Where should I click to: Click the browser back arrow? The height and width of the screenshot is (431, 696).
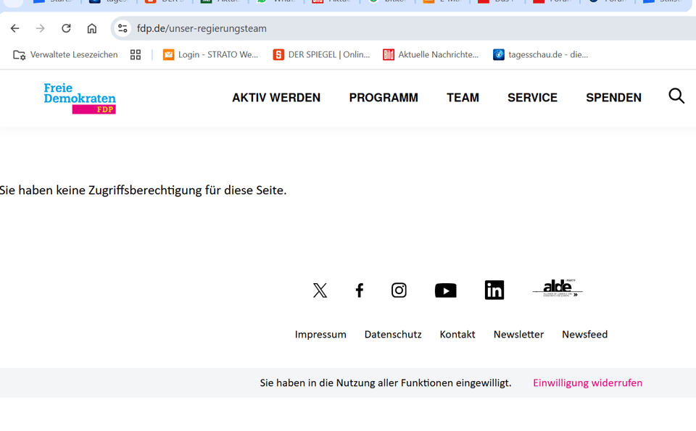click(x=15, y=28)
